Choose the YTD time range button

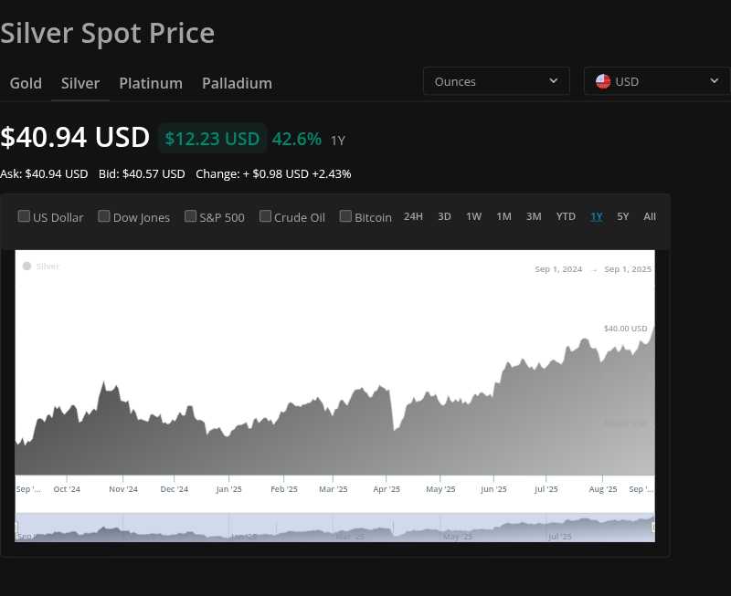(x=566, y=216)
